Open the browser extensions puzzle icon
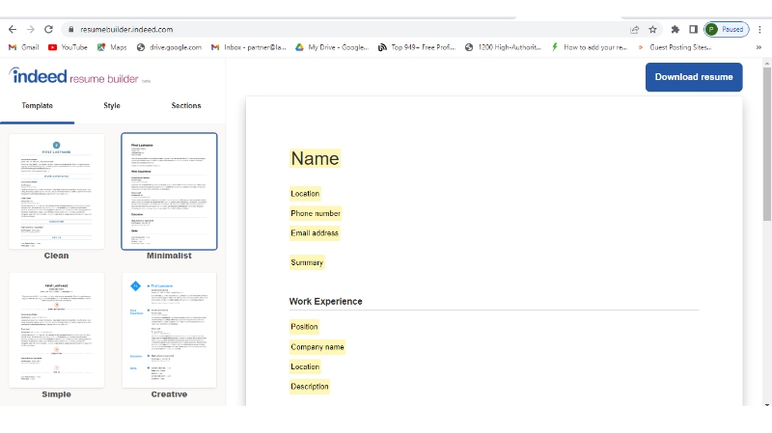Screen dimensions: 772x433 [675, 30]
